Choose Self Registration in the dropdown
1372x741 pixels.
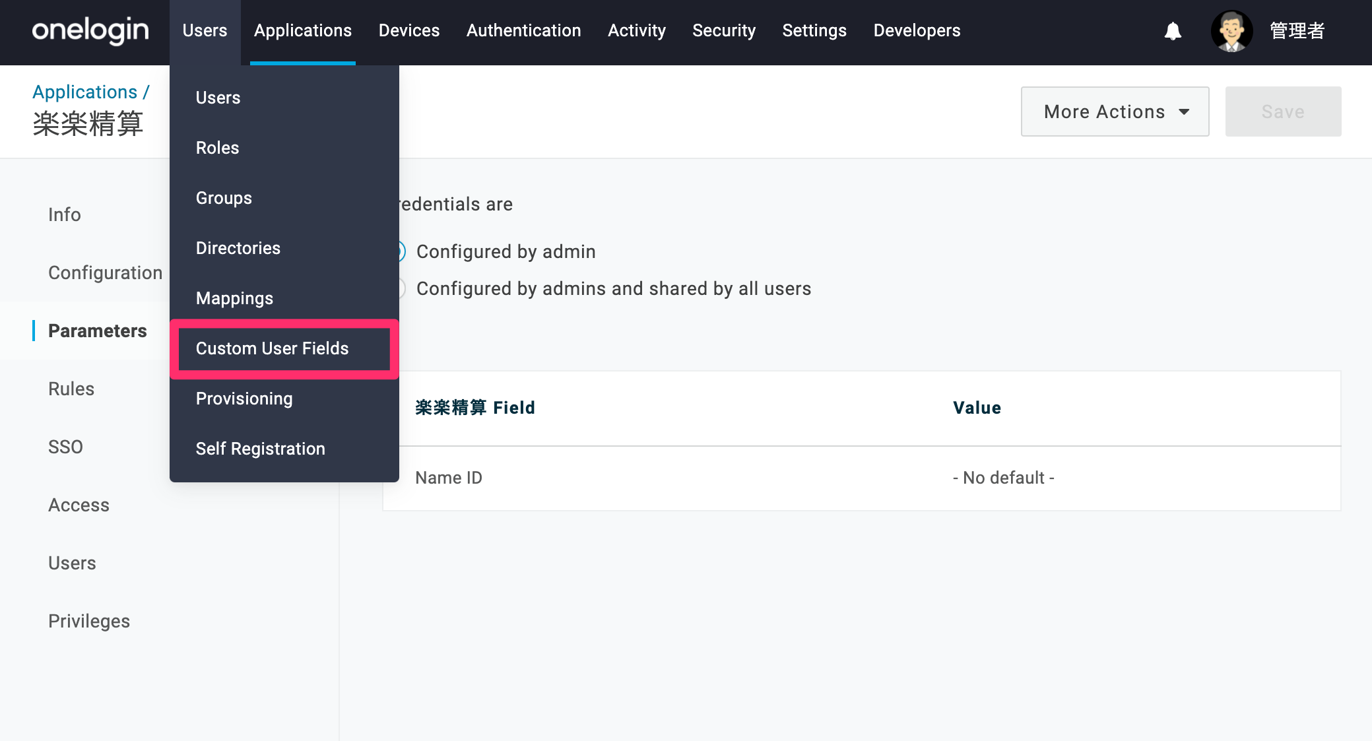coord(284,449)
